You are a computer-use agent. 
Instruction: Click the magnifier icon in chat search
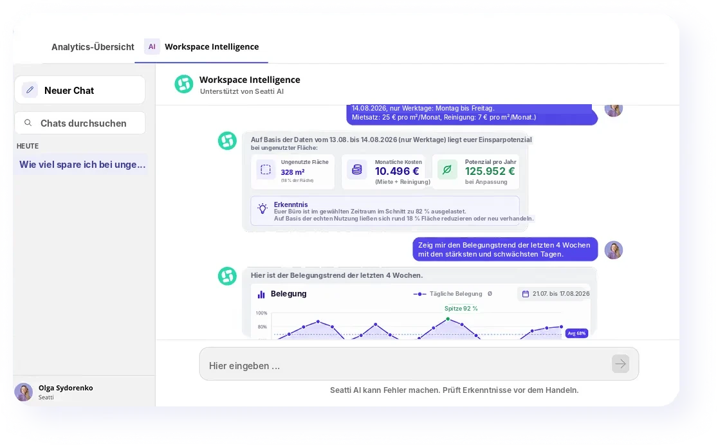[x=28, y=123]
